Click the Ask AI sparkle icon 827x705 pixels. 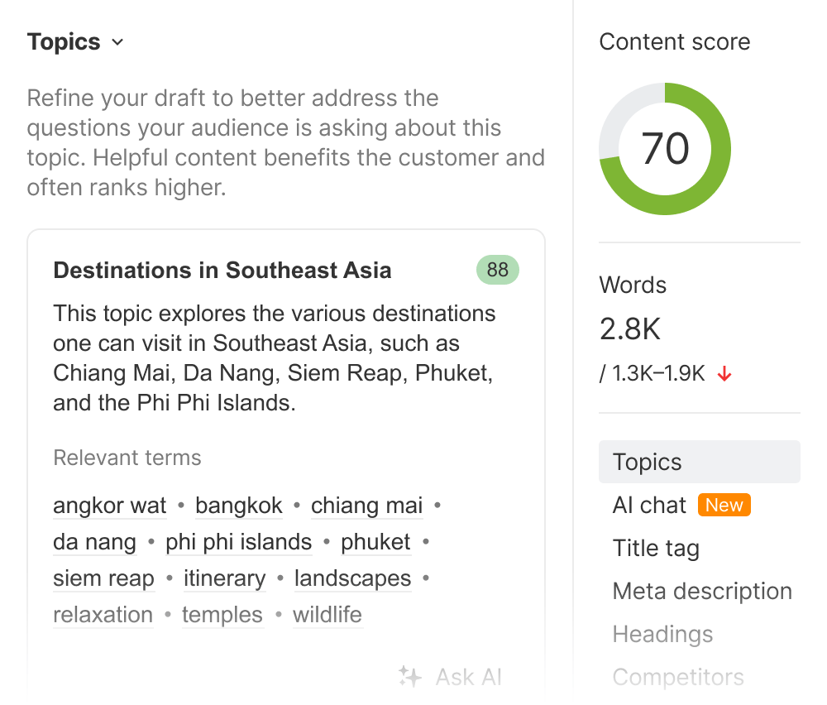(x=410, y=677)
